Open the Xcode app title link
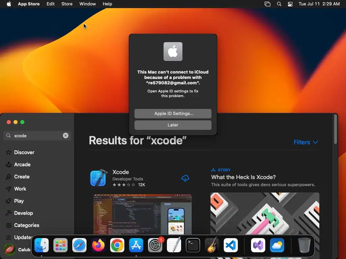This screenshot has width=346, height=259. coord(121,172)
